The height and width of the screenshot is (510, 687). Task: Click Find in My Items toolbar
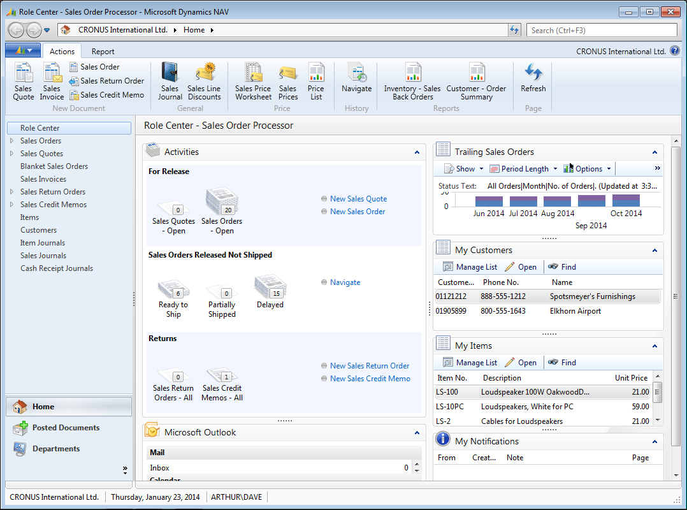[x=562, y=362]
